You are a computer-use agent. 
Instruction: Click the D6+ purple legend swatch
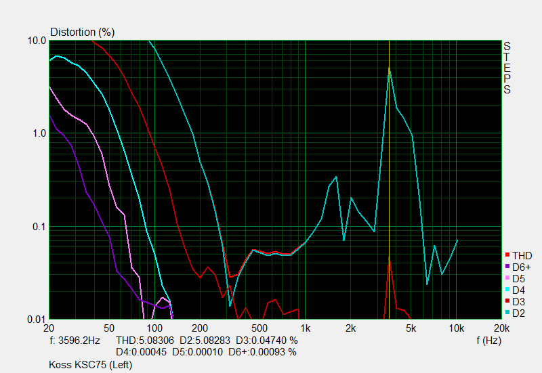pyautogui.click(x=507, y=266)
